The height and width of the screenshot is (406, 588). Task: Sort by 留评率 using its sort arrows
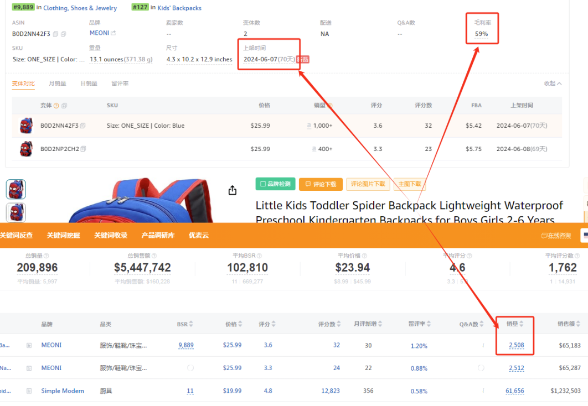point(429,324)
